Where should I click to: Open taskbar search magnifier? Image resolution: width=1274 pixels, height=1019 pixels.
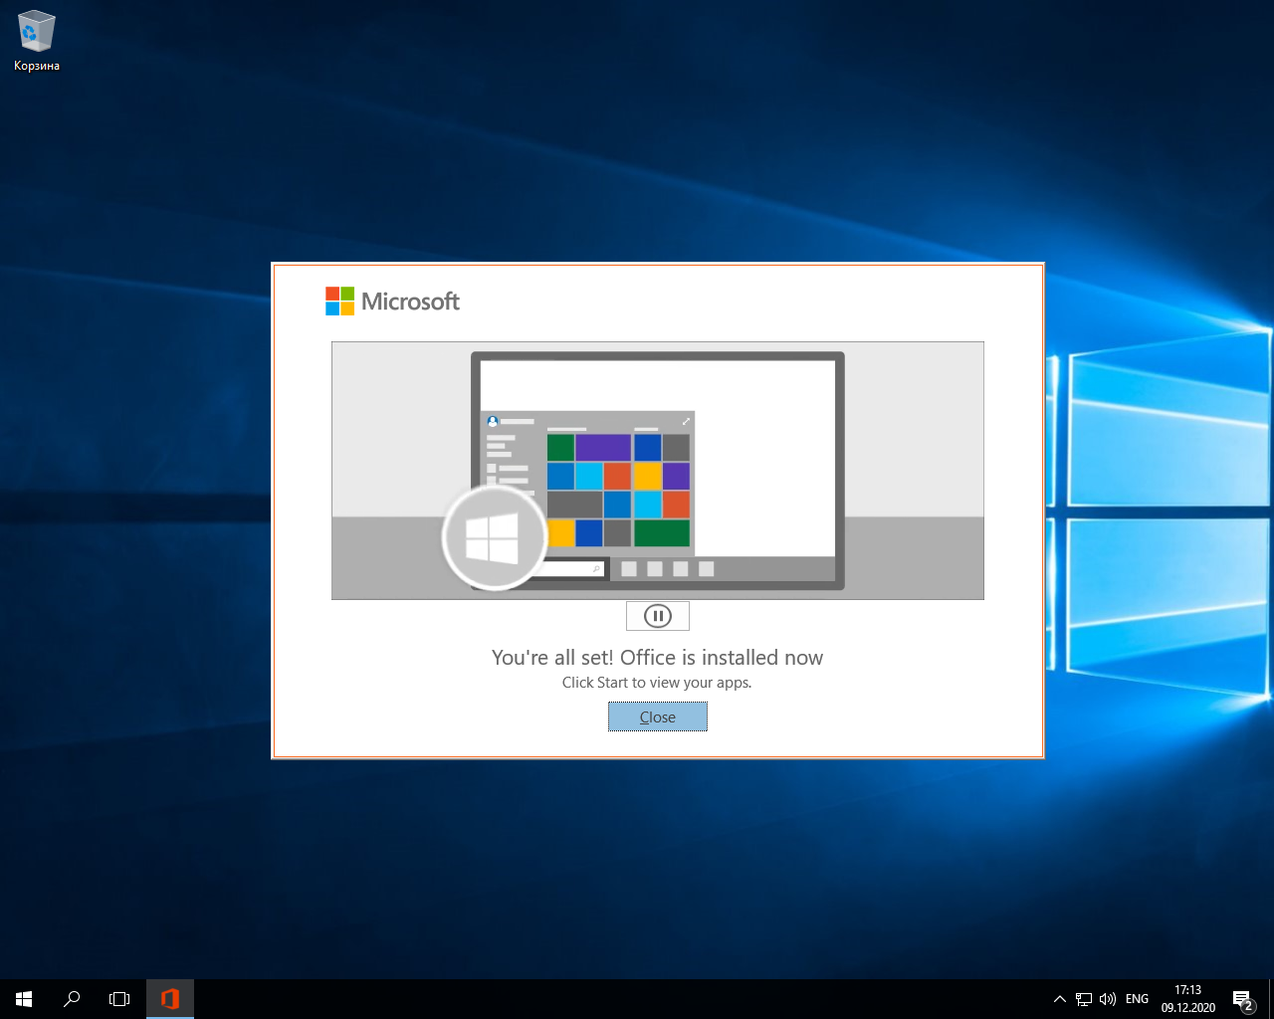tap(72, 999)
